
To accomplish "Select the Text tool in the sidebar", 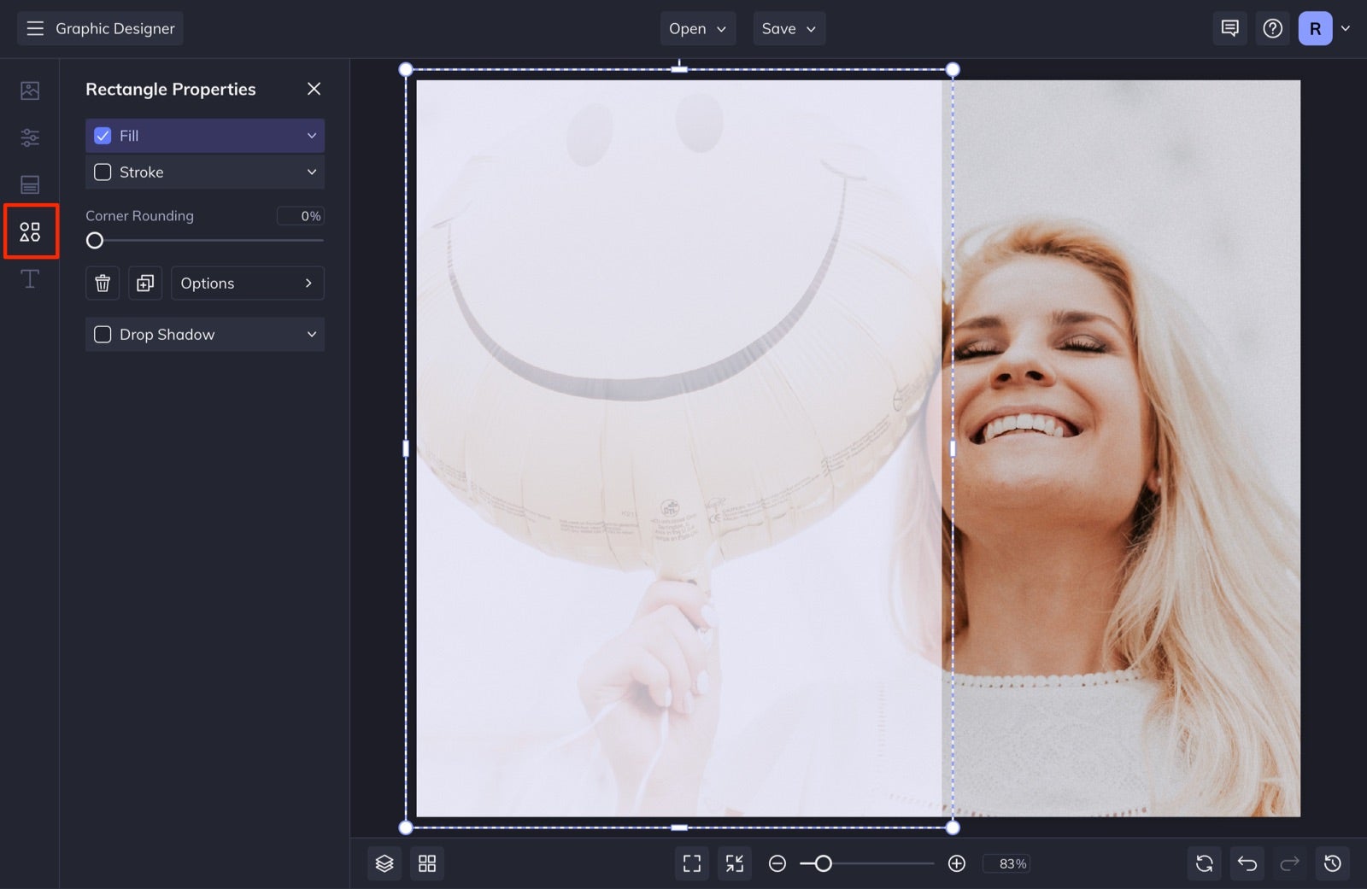I will click(x=31, y=278).
